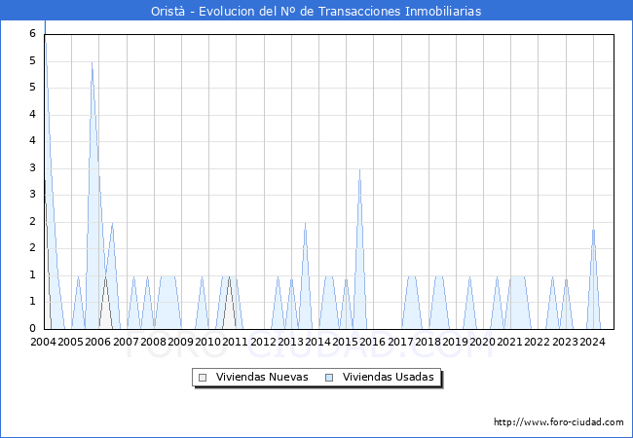Click the 2024 used-homes peak
Screen dimensions: 633x438
(x=593, y=230)
